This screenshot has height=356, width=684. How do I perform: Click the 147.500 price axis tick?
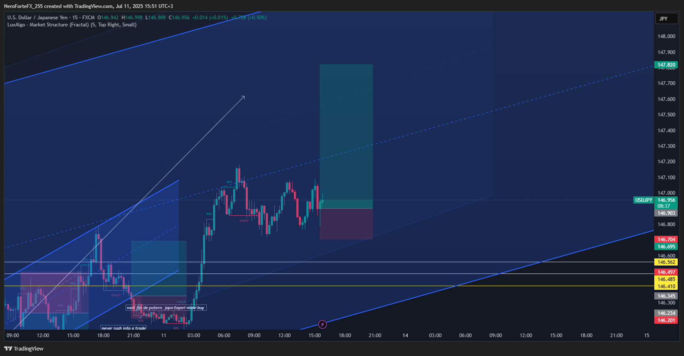[x=666, y=115]
